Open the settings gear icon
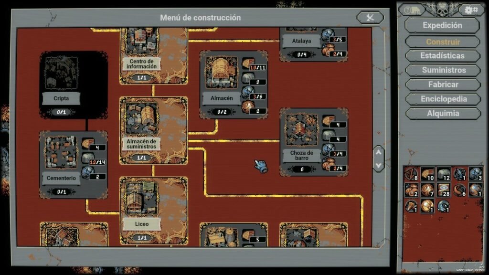 point(471,10)
